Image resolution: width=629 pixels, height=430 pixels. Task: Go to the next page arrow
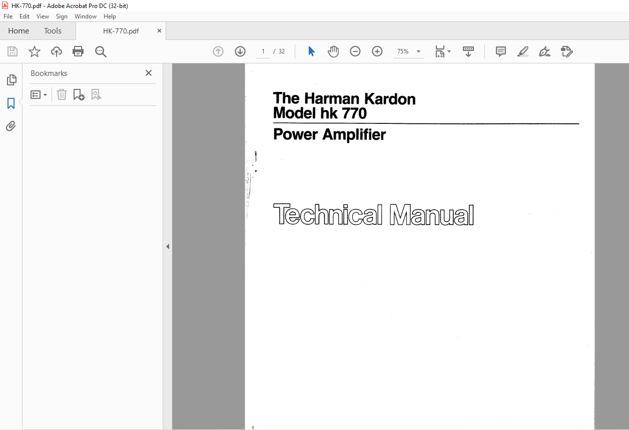point(240,51)
